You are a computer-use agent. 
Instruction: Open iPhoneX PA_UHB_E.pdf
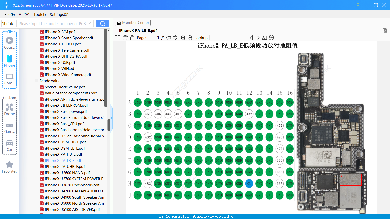(x=65, y=166)
